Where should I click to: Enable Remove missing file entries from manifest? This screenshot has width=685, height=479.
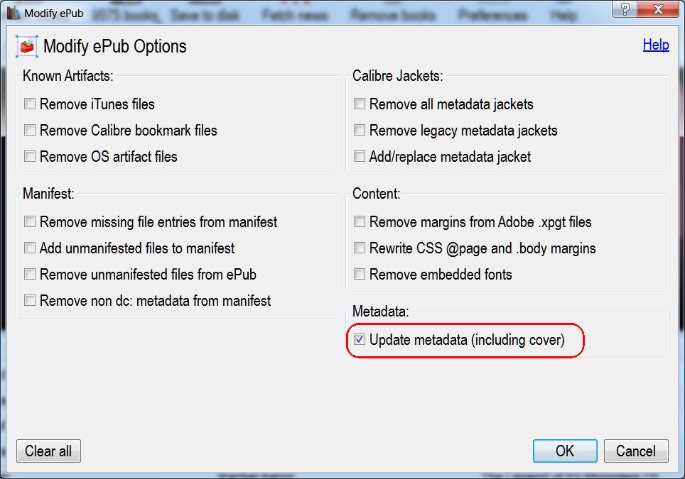(x=30, y=222)
